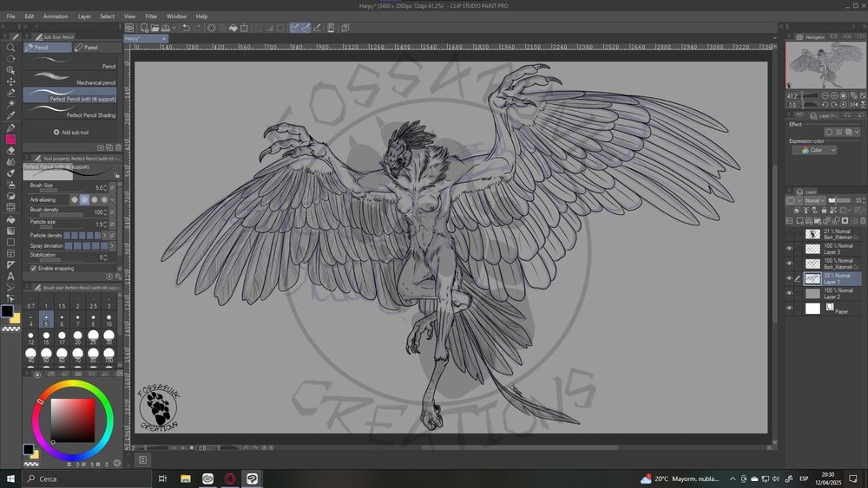Toggle Snap to Grid in command bar
This screenshot has height=488, width=868.
(x=317, y=28)
